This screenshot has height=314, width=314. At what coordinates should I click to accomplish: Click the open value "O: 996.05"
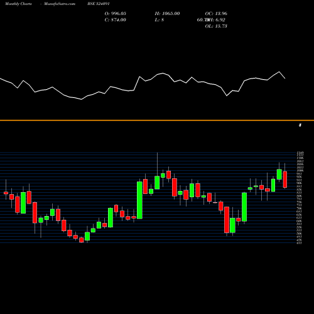(116, 14)
